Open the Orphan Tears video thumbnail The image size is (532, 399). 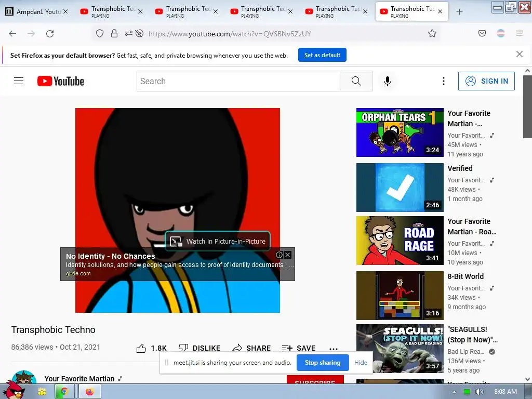[x=400, y=132]
